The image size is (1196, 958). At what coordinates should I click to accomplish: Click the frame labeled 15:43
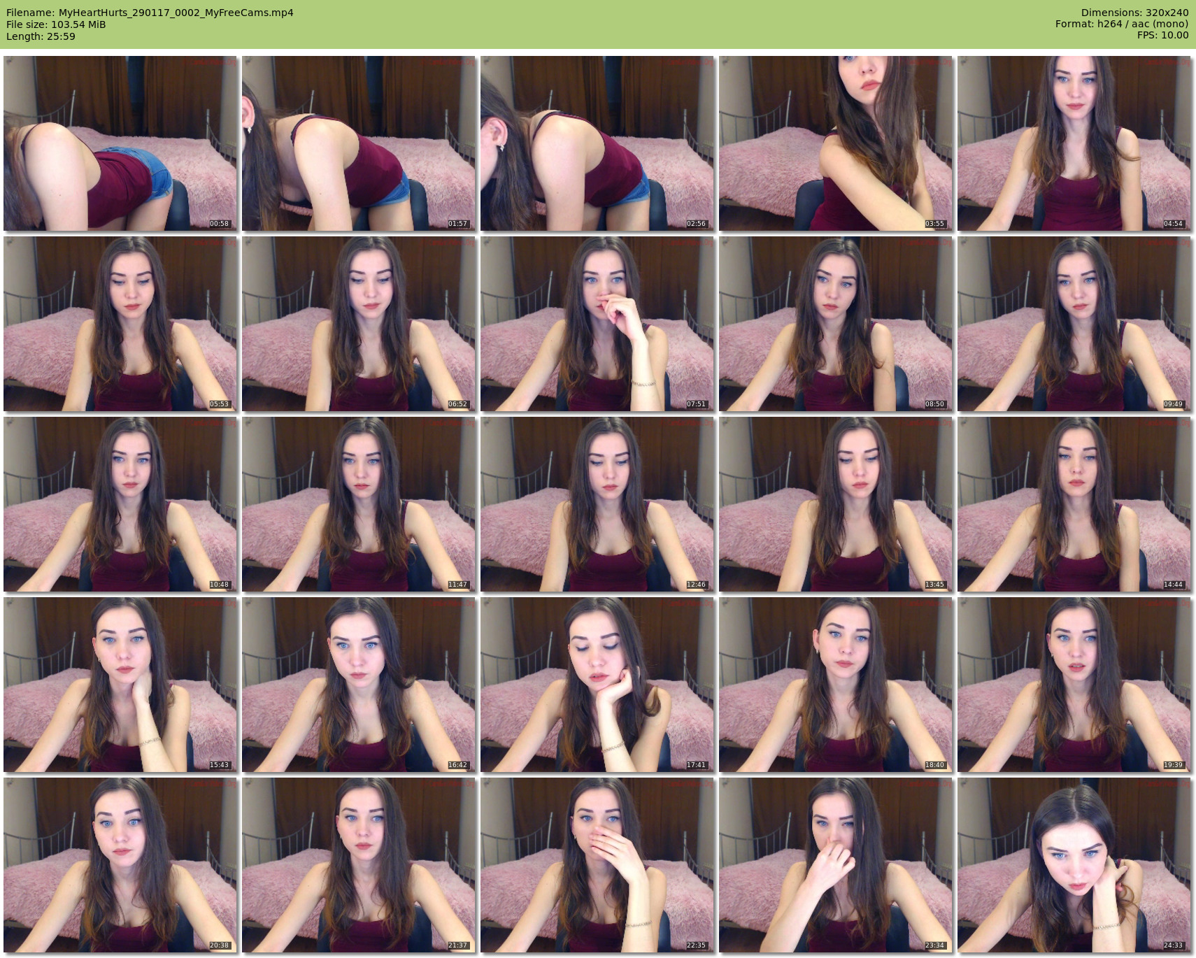[x=120, y=685]
